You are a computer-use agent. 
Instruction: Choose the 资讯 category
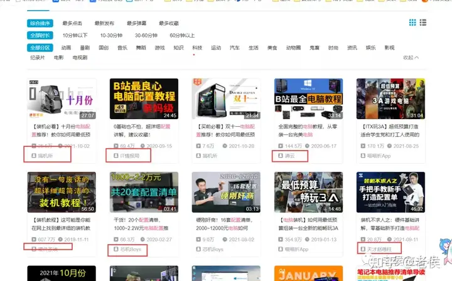pos(352,48)
